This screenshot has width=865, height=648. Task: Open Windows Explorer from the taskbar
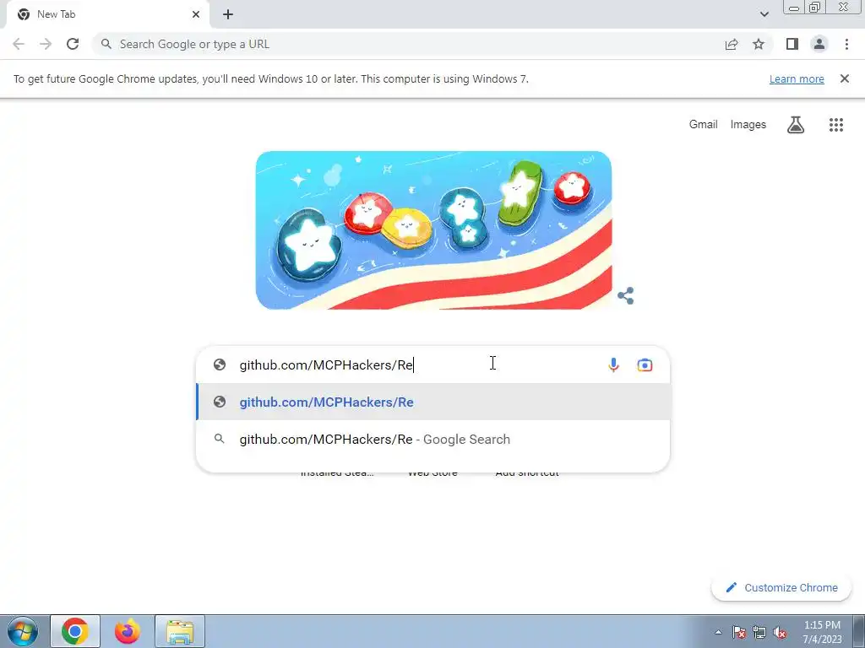(x=180, y=631)
